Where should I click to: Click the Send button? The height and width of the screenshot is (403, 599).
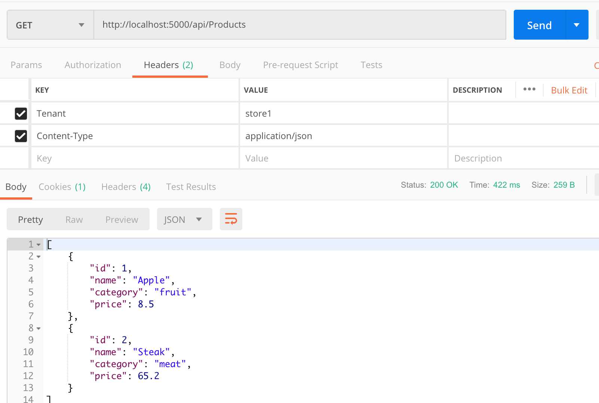tap(540, 25)
